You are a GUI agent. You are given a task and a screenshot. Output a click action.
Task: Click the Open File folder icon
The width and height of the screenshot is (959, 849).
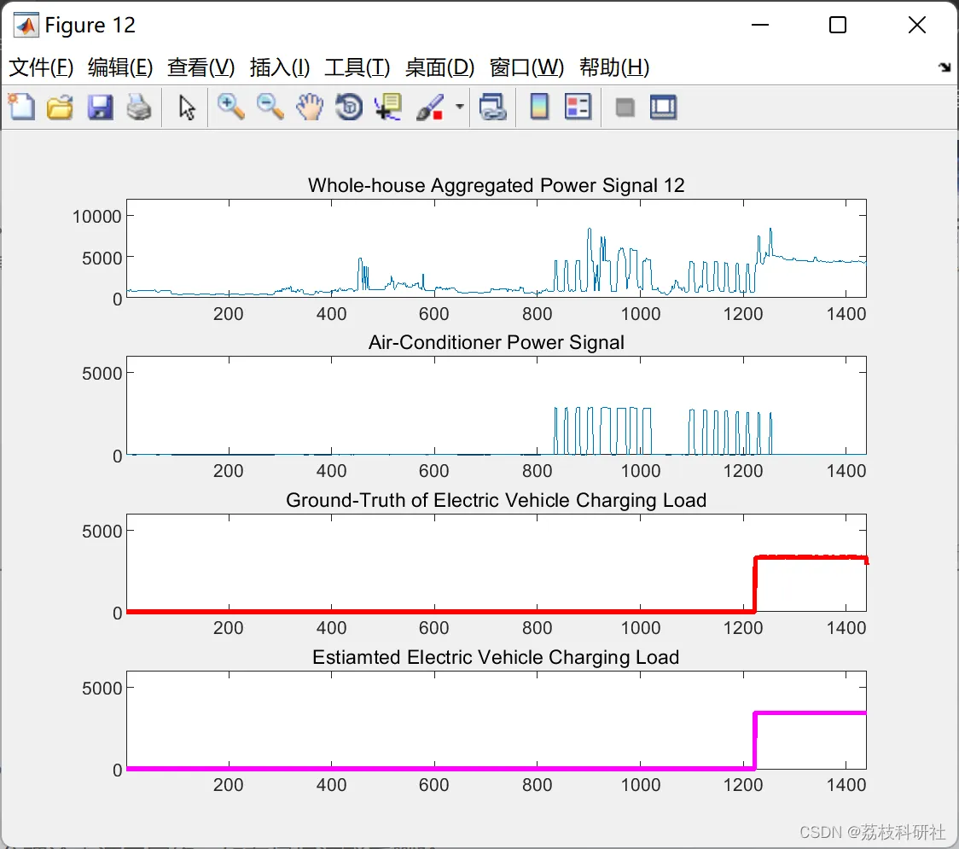click(x=60, y=107)
